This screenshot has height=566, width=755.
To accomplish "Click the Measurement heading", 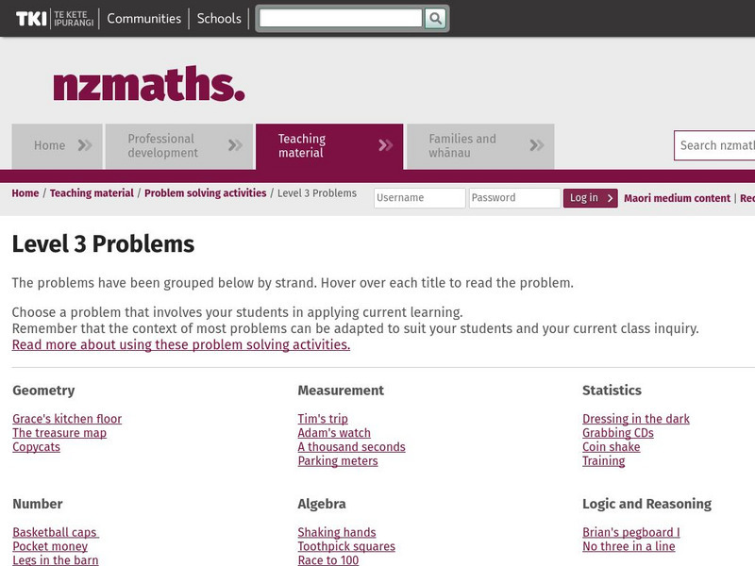I will click(341, 391).
